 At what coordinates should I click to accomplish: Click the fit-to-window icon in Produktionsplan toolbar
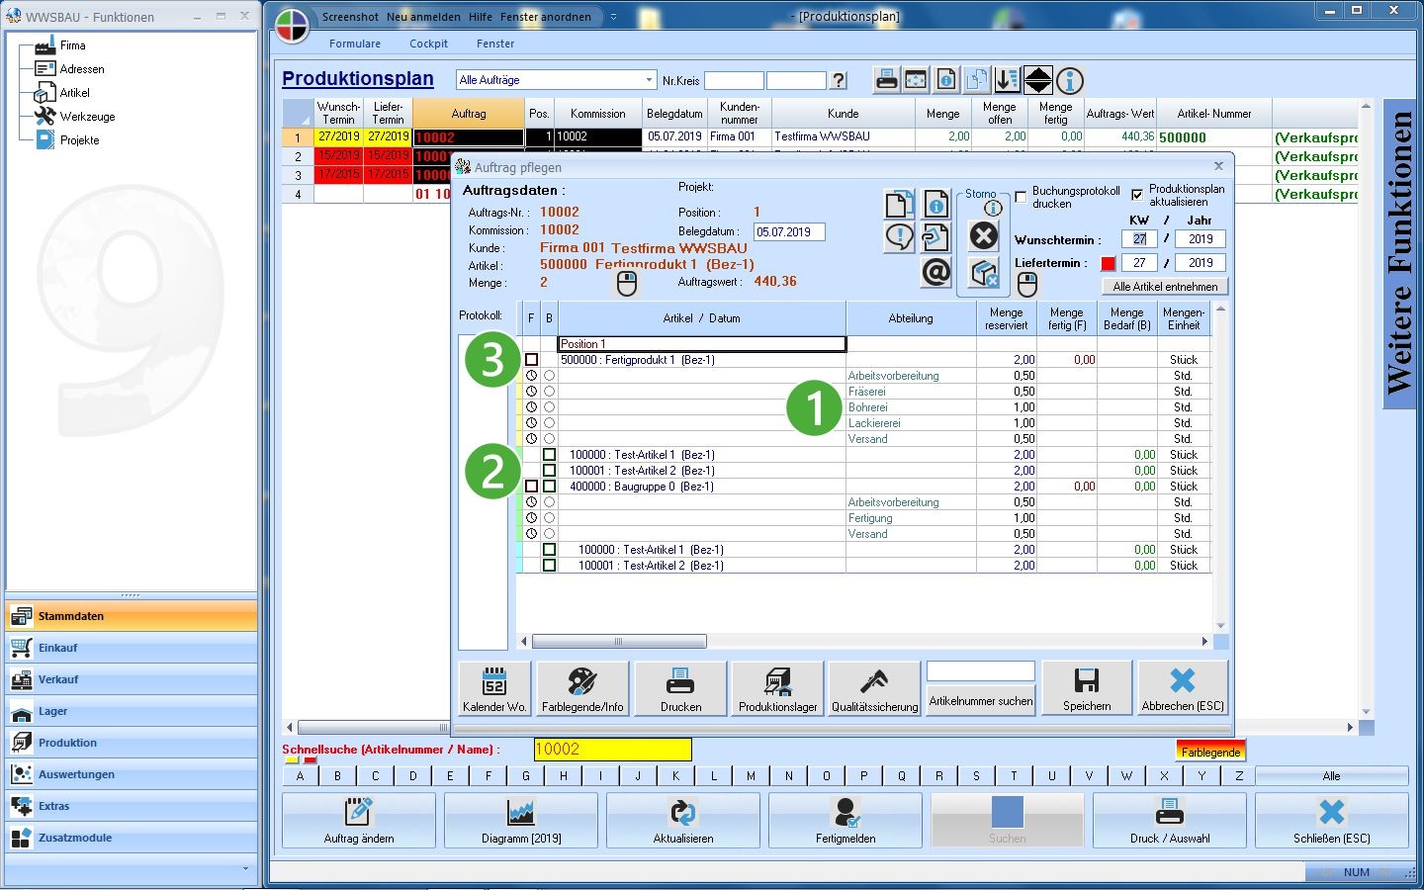tap(917, 80)
